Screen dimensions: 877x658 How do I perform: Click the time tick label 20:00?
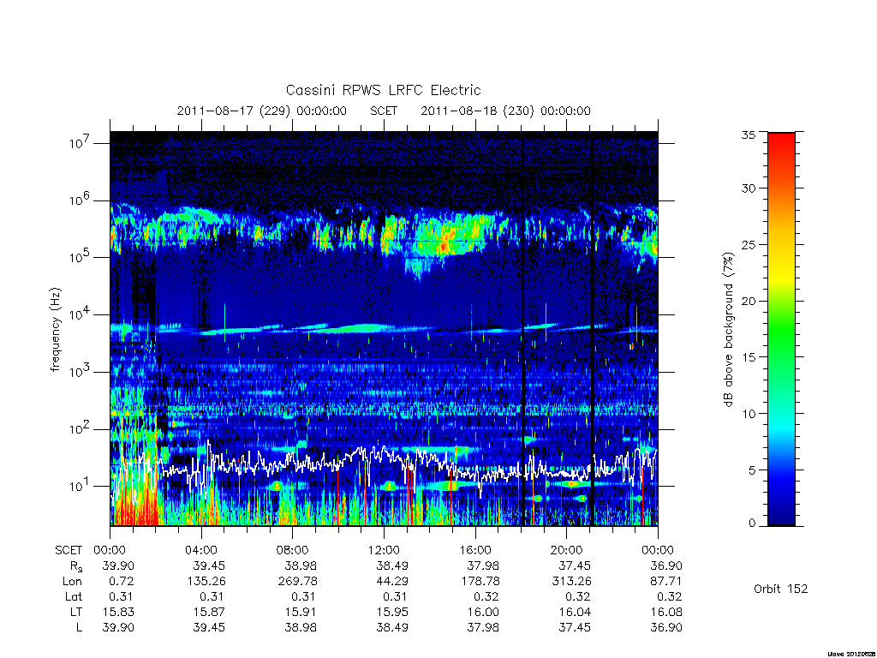[x=566, y=550]
